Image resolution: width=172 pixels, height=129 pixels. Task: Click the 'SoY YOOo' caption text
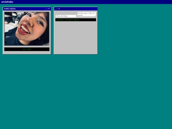[x=27, y=49]
